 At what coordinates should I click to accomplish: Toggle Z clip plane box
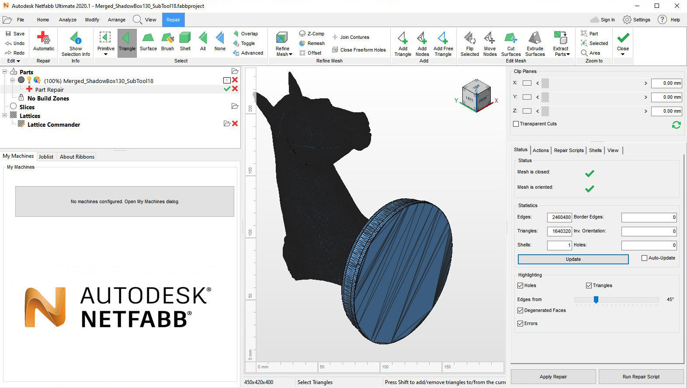click(x=527, y=111)
